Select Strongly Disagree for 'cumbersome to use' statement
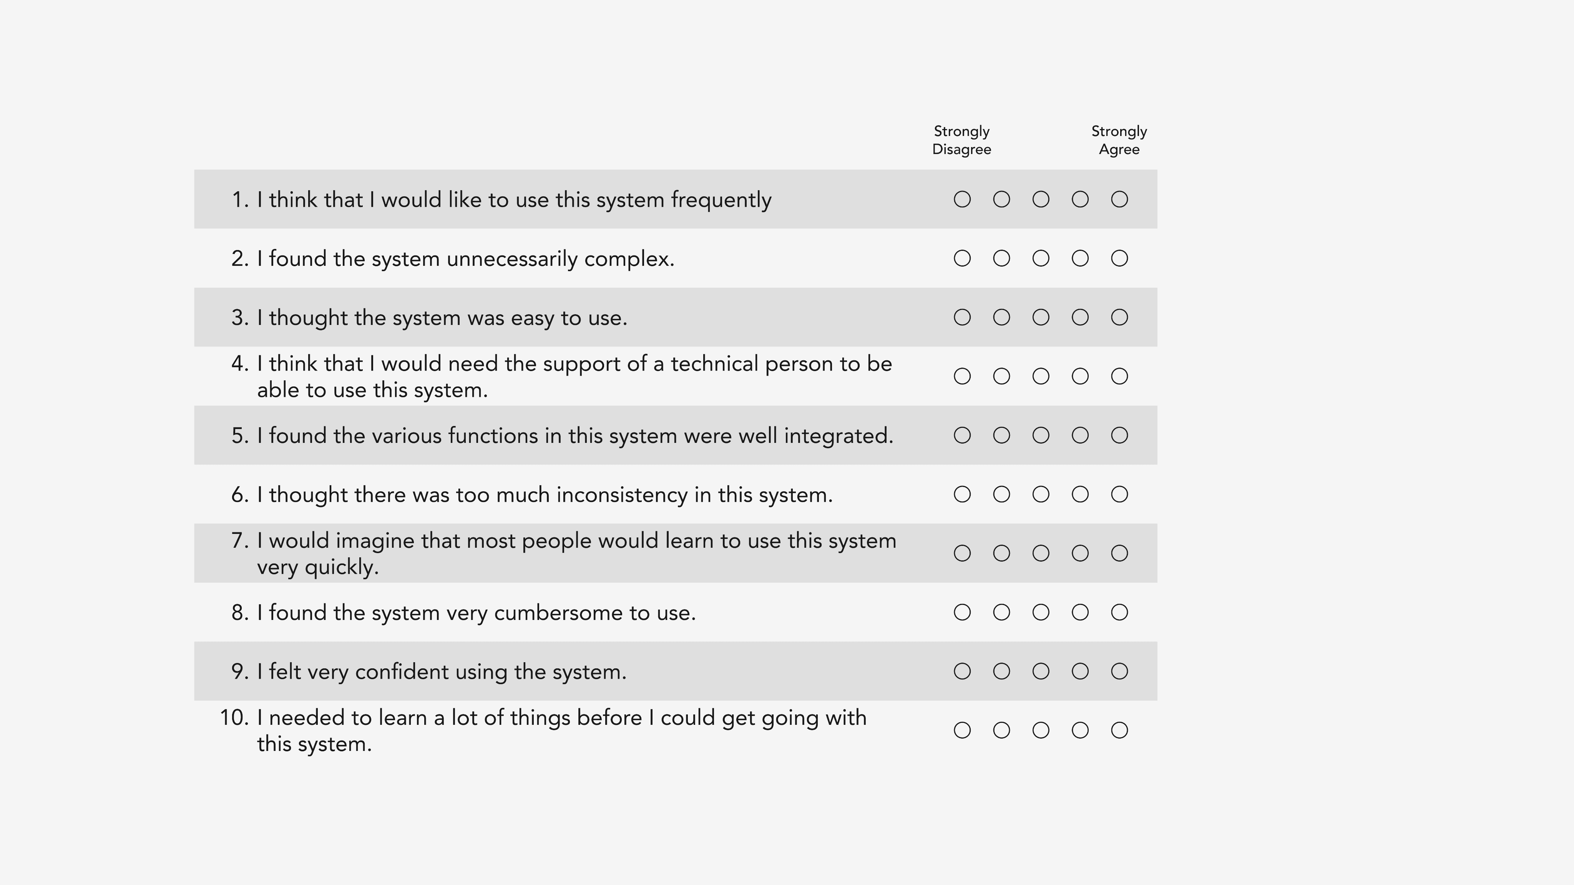This screenshot has width=1574, height=885. point(962,612)
